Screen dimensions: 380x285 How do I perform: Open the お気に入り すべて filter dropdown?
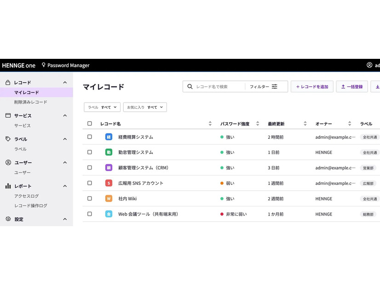click(145, 107)
